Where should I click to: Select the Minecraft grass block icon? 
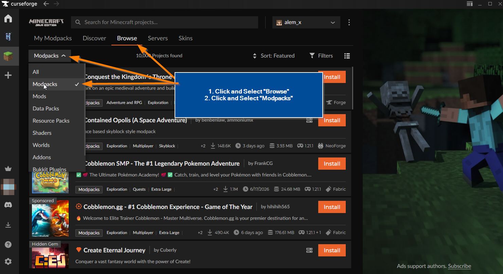(8, 56)
